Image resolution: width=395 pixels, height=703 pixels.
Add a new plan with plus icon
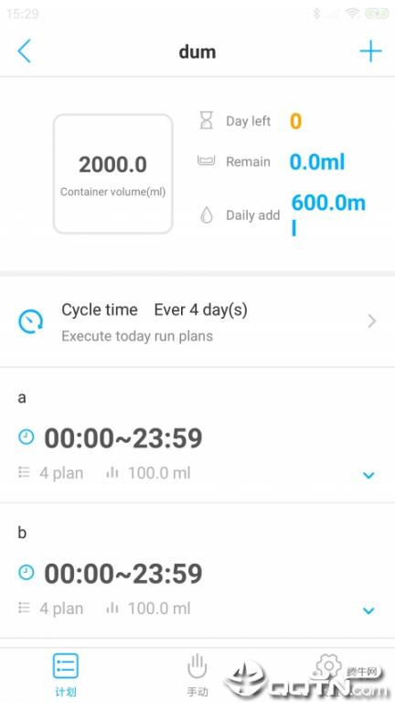click(371, 51)
